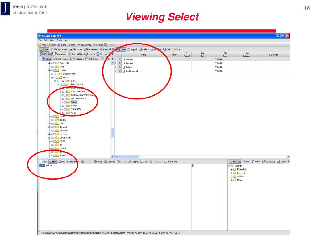Select the EnScript tab
The height and width of the screenshot is (237, 316).
(x=235, y=162)
